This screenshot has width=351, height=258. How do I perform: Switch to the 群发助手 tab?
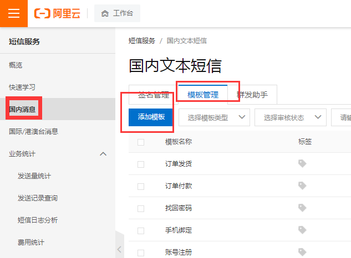click(x=252, y=95)
